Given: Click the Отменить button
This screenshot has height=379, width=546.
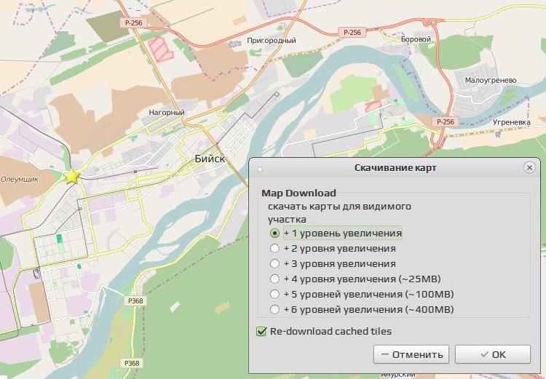Looking at the screenshot, I should (x=411, y=354).
